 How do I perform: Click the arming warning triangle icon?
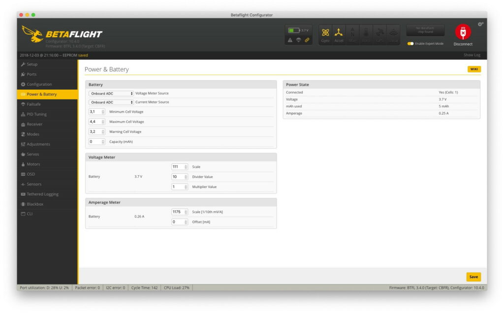[290, 40]
